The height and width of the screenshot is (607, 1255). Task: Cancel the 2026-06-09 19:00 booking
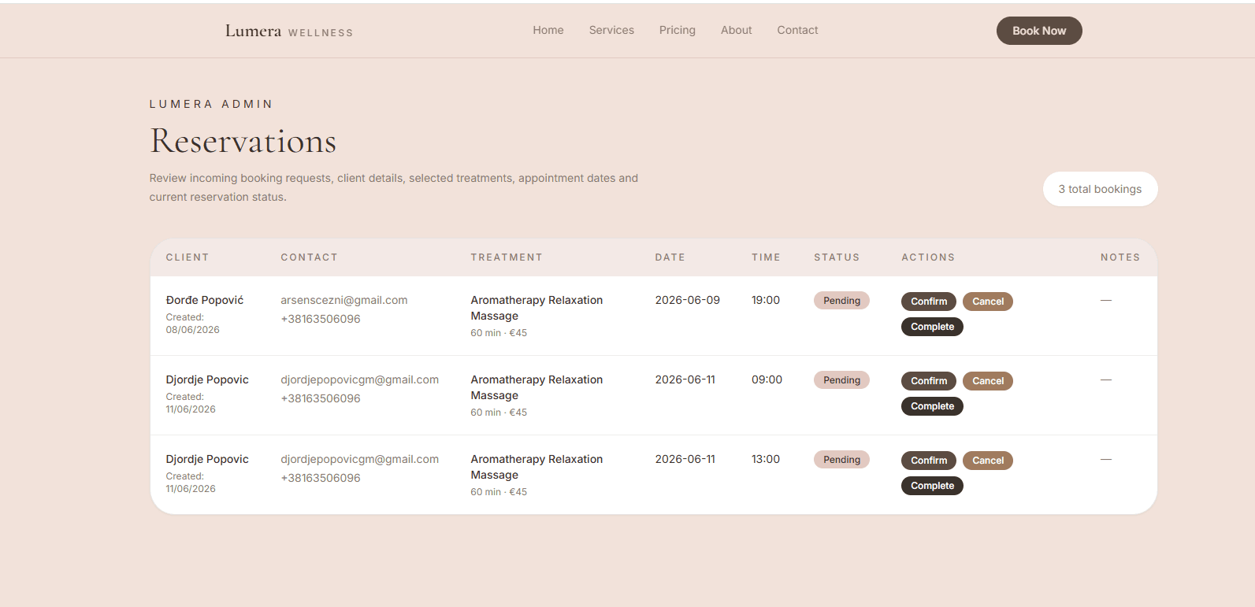pos(988,302)
